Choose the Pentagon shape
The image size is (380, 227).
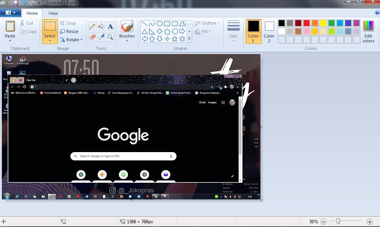tap(167, 31)
